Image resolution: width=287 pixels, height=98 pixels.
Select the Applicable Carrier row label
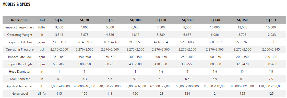(x=20, y=86)
